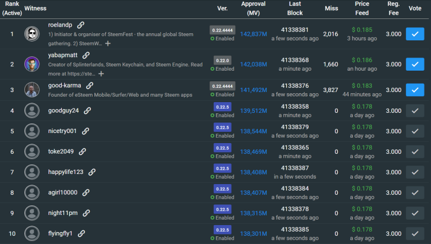Select last block number 41338387
This screenshot has height=244, width=431.
pos(294,168)
